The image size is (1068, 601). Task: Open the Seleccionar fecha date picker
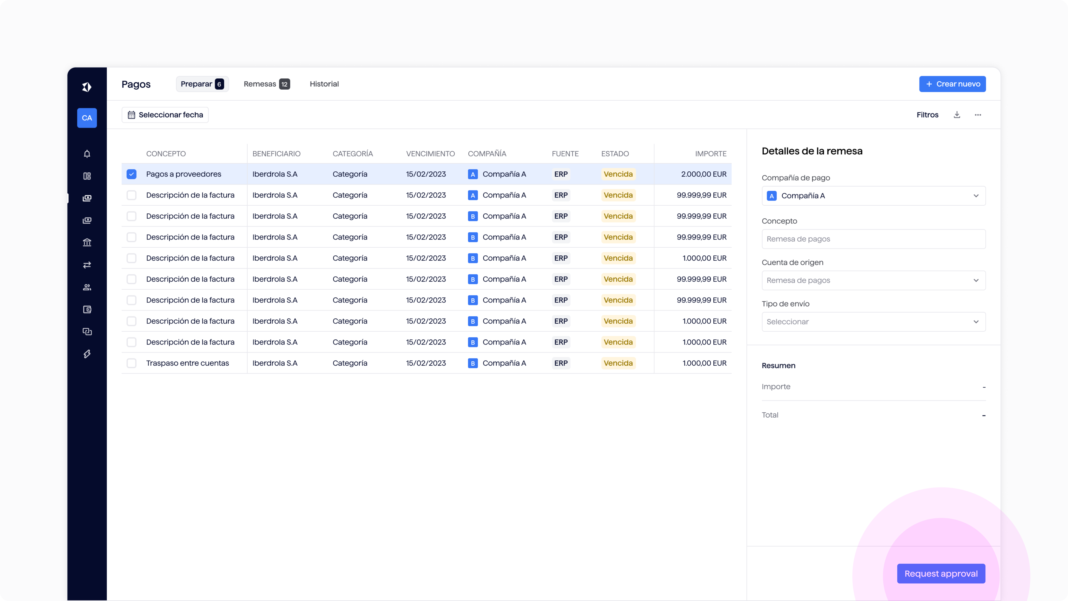pyautogui.click(x=165, y=115)
